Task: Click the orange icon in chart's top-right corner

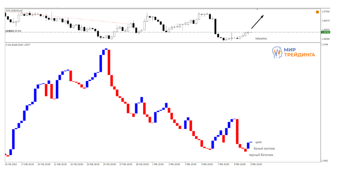Action: pyautogui.click(x=317, y=12)
